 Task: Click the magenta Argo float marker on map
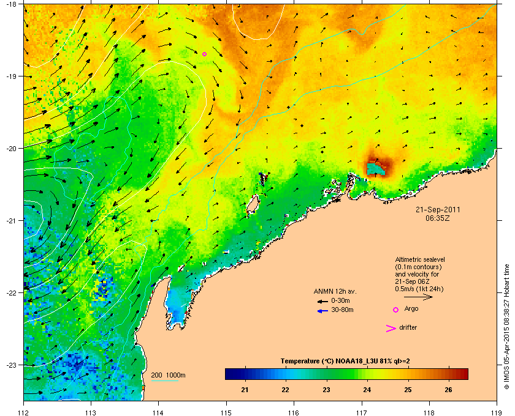tap(204, 54)
